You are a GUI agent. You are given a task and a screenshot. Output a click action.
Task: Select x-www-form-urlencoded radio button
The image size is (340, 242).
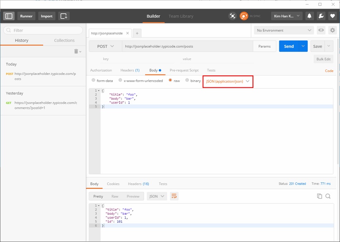pos(120,80)
